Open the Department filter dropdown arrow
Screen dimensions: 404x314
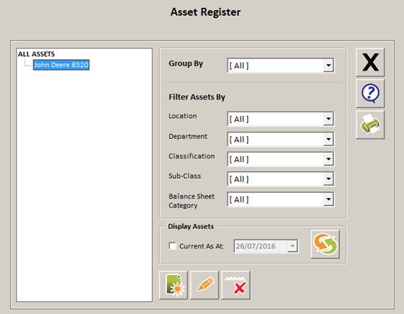328,139
